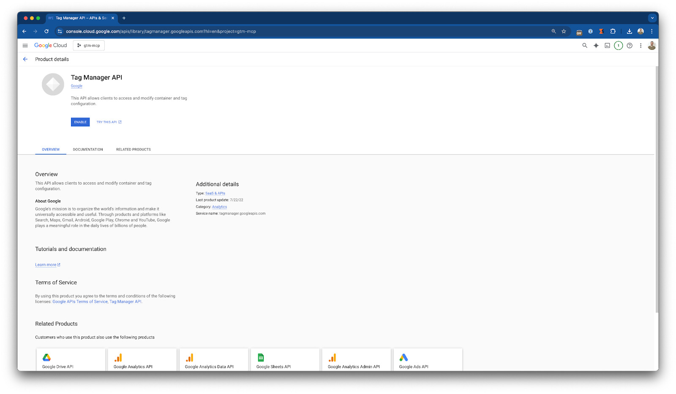
Task: Open the Google Analytics Admin API card
Action: [357, 360]
